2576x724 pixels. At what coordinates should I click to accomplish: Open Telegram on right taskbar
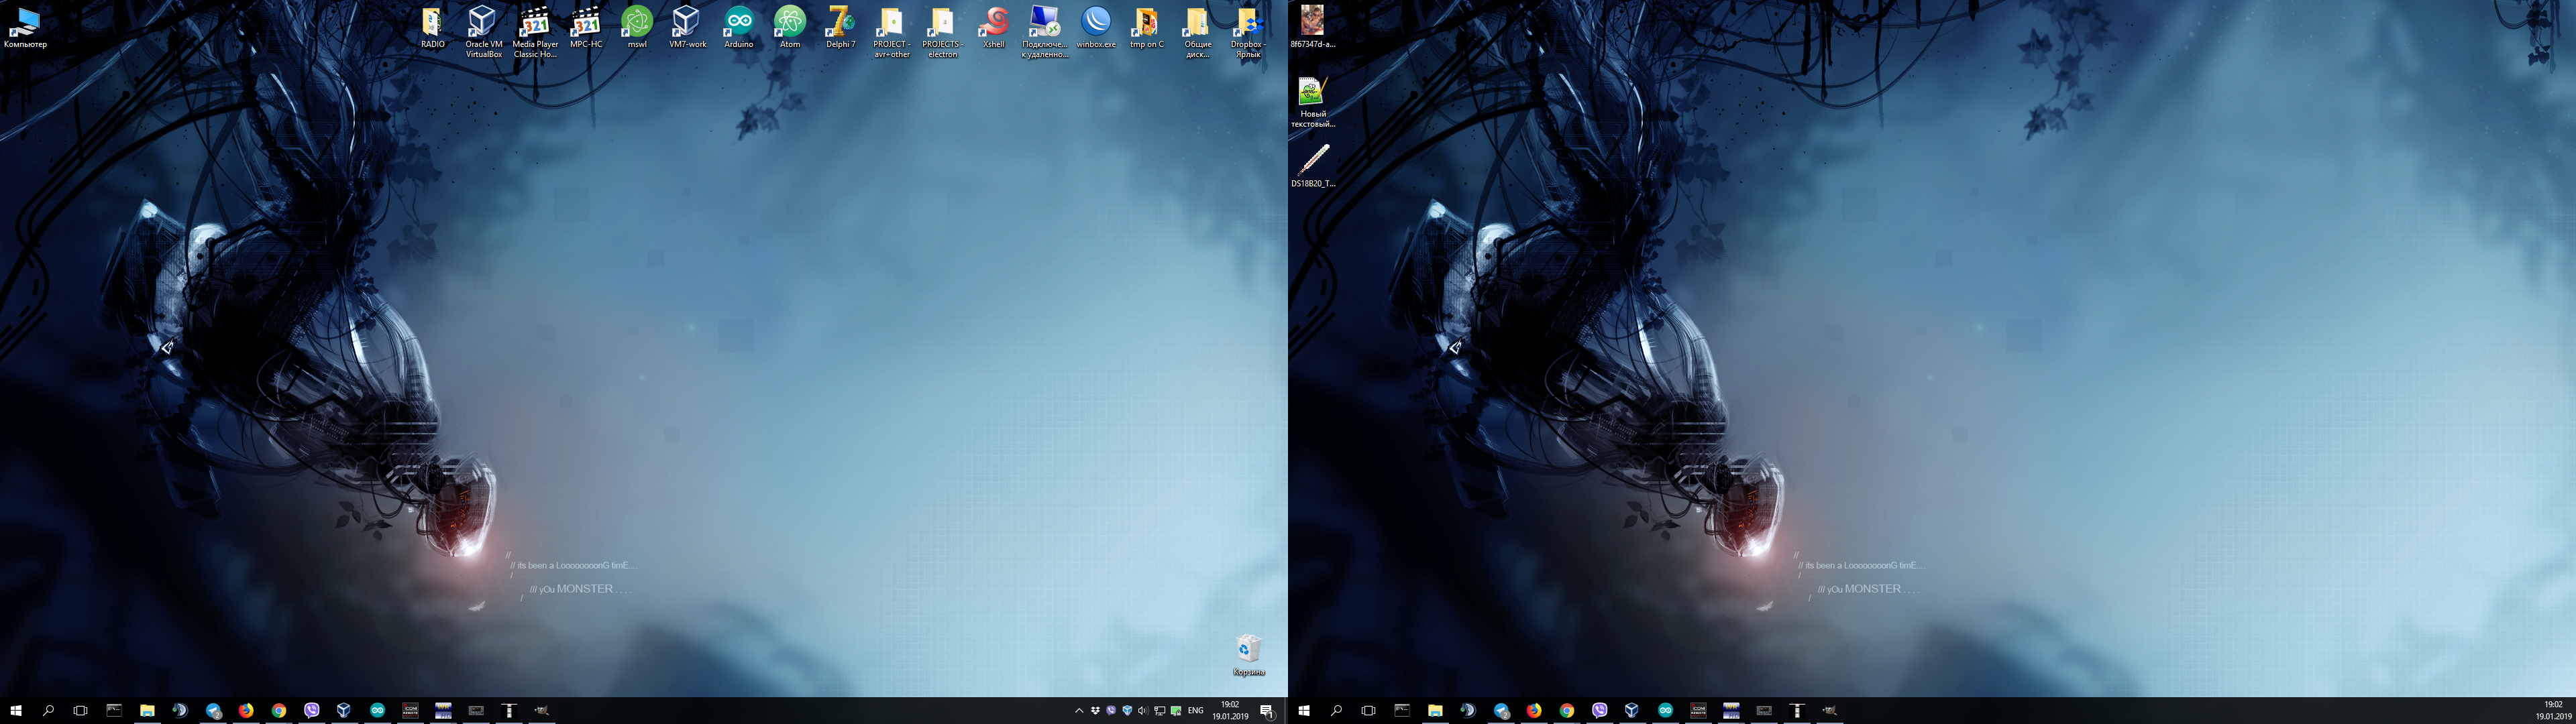coord(1501,710)
